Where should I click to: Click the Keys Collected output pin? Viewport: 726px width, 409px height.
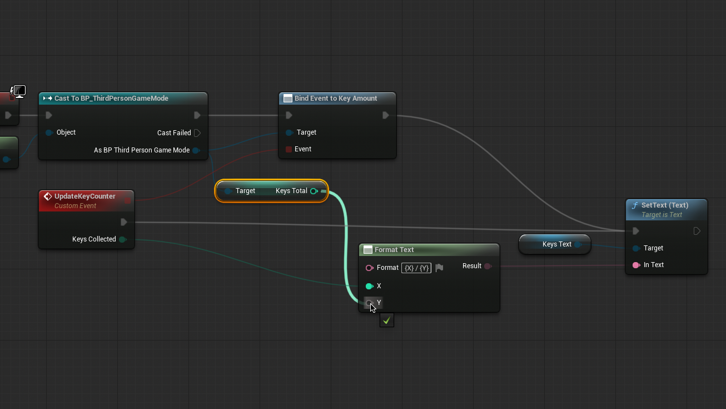pyautogui.click(x=123, y=239)
